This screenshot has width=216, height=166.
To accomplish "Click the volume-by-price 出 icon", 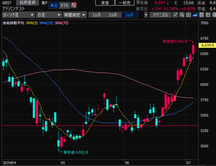I will click(x=188, y=15).
